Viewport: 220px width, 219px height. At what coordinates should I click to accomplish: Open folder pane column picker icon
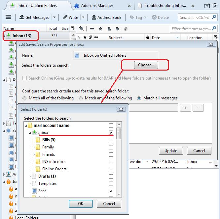coord(73,28)
